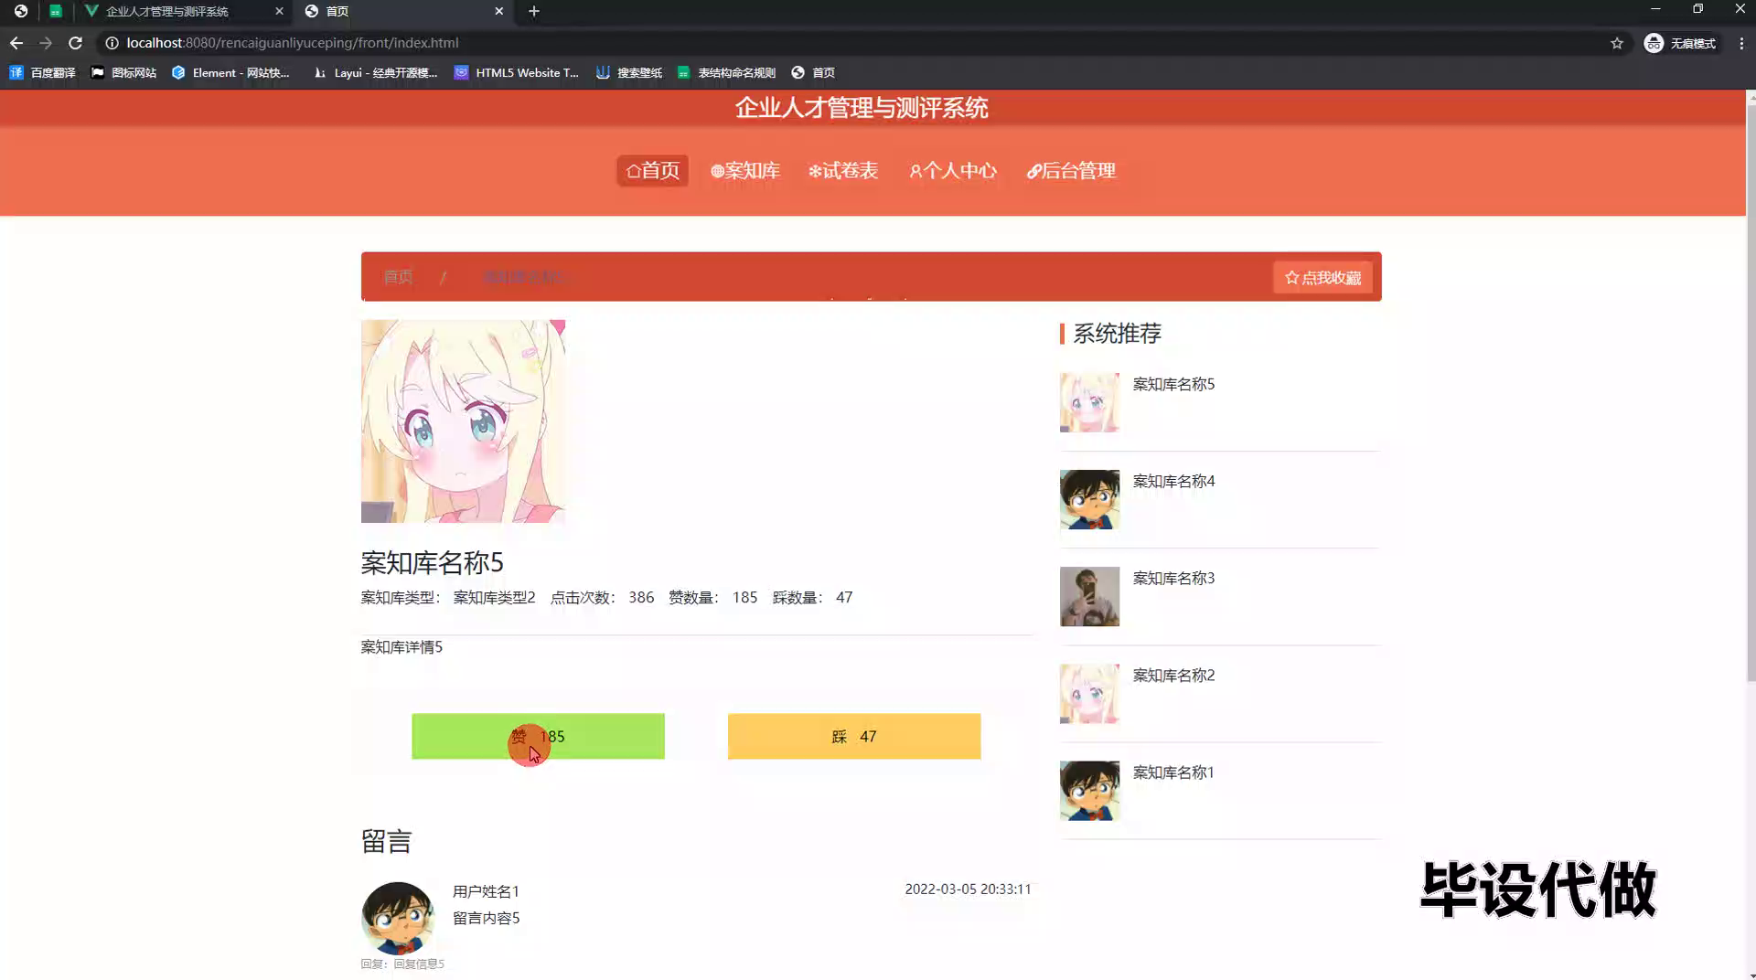Open the 表结构命名规则 bookmark
The height and width of the screenshot is (980, 1756).
coord(726,72)
